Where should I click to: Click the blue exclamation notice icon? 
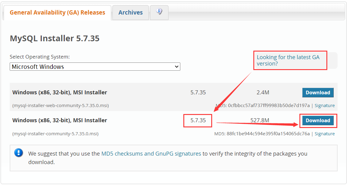18,152
